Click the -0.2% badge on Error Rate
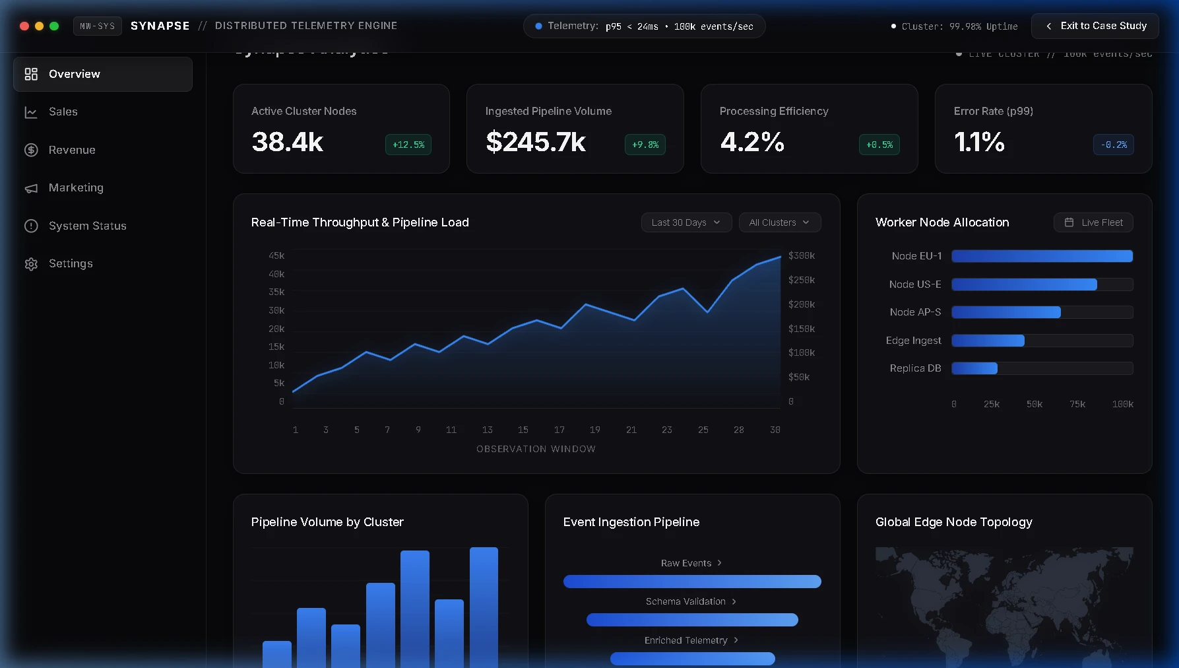 coord(1114,145)
